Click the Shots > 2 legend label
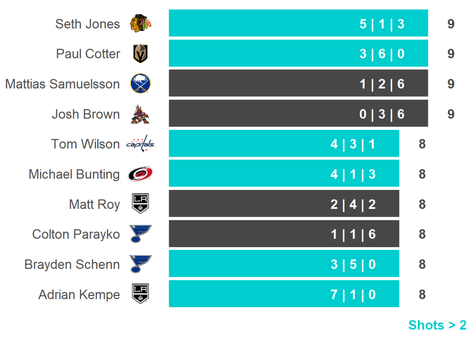The image size is (472, 337). click(x=437, y=325)
